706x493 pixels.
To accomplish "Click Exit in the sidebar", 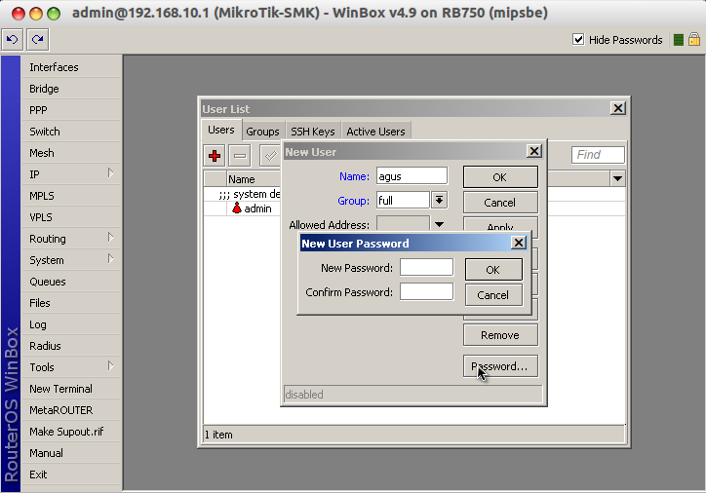I will pyautogui.click(x=71, y=474).
